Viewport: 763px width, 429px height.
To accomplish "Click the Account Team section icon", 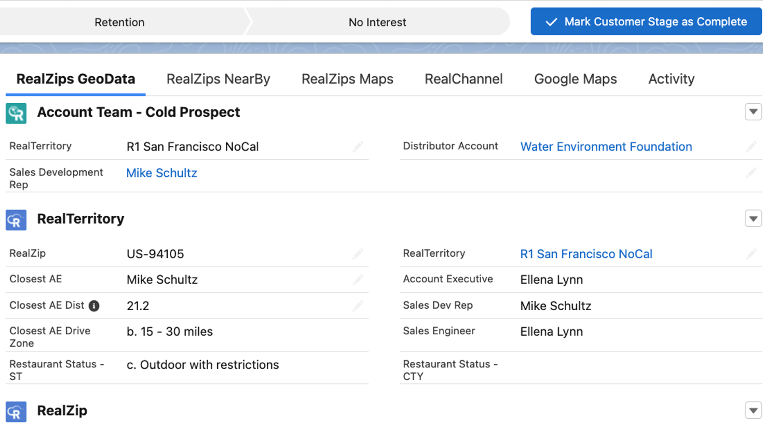I will tap(16, 113).
